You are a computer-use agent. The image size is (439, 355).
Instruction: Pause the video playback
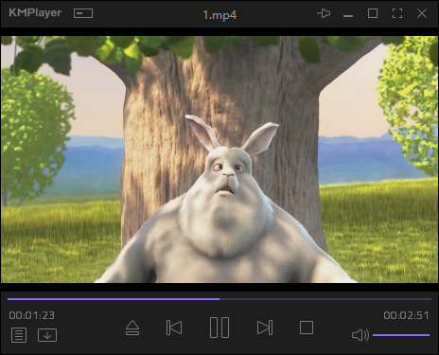click(x=219, y=328)
